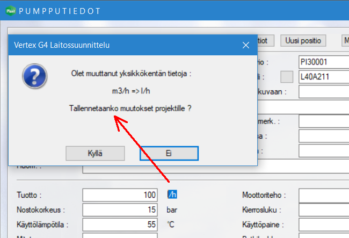
Task: Focus the Käyttöpaine input field
Action: click(x=323, y=225)
